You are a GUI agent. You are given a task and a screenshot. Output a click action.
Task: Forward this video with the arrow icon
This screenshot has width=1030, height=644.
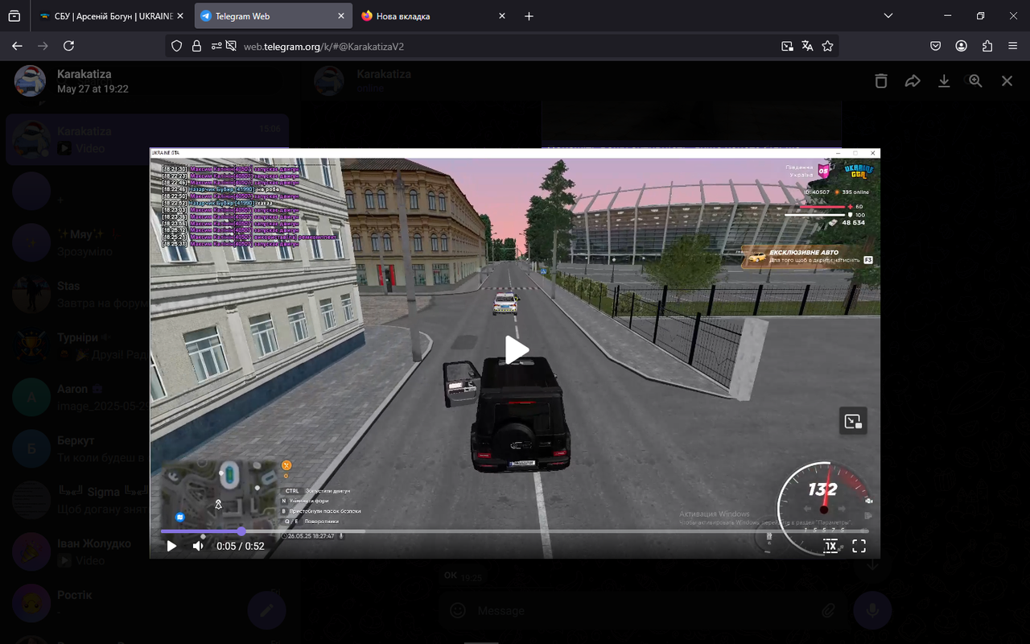pos(913,80)
